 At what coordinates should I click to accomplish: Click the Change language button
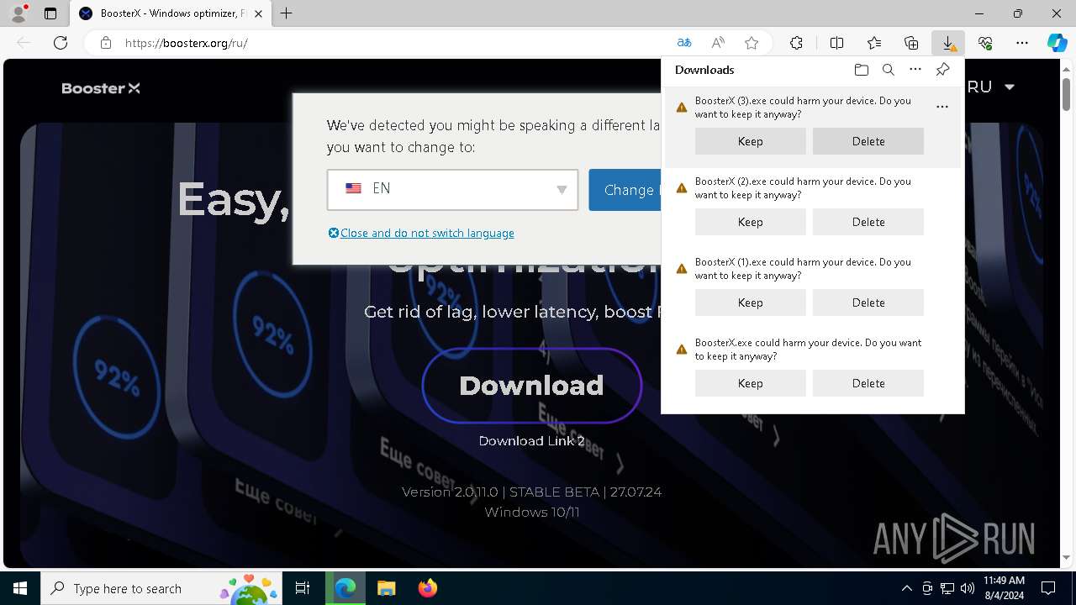point(625,190)
